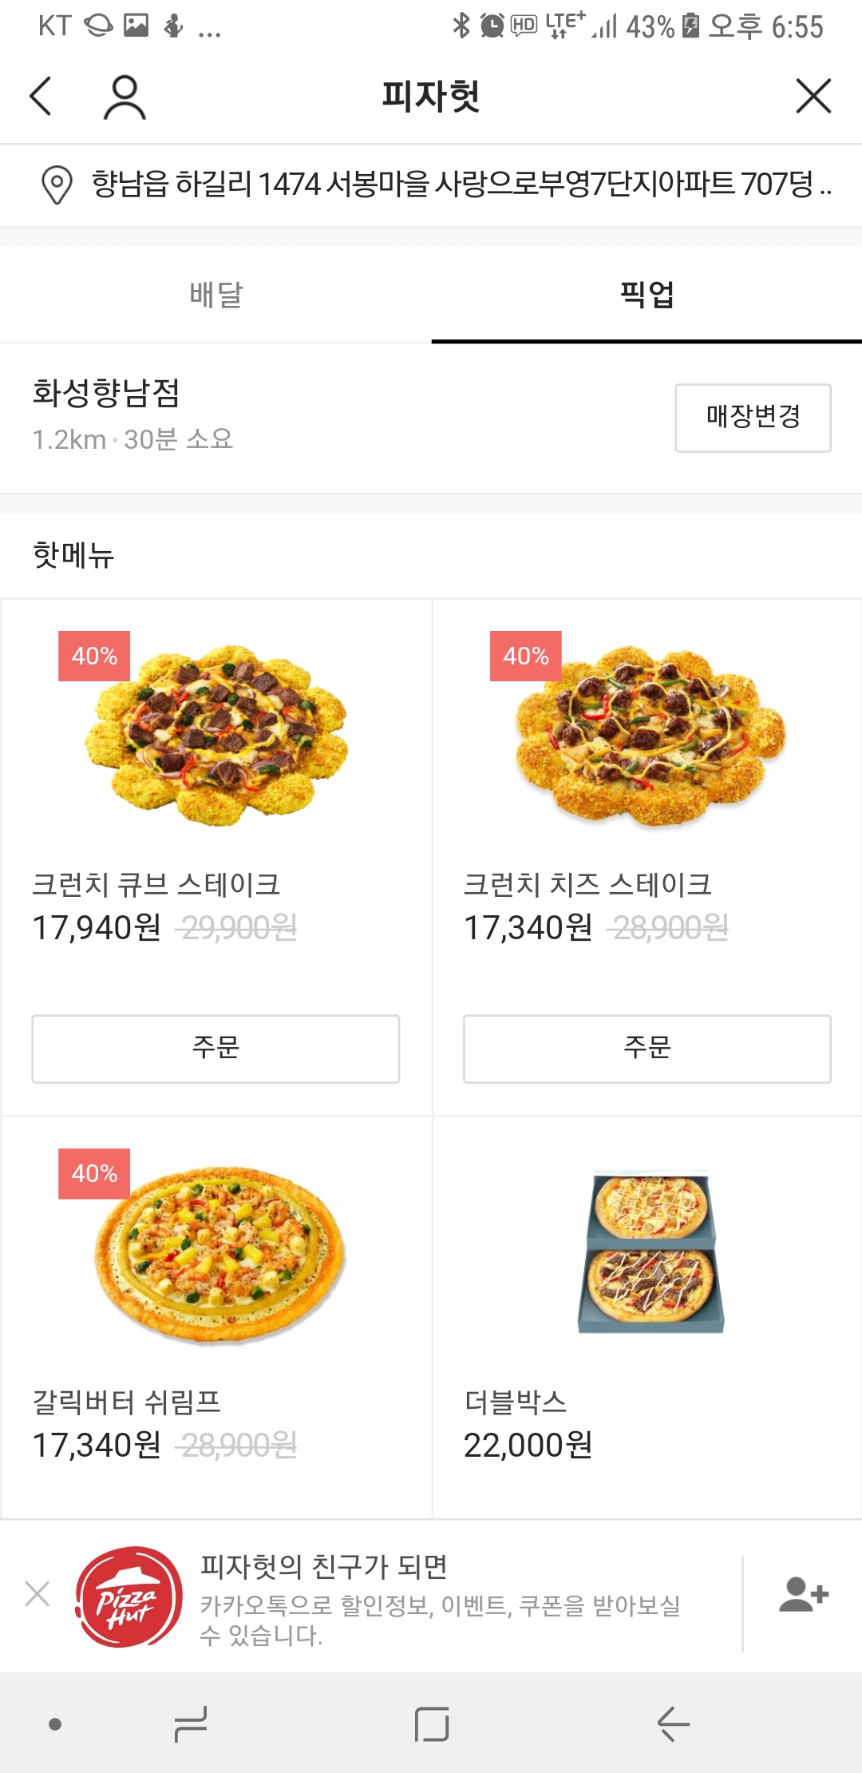Open the 더블박스 product image

(x=650, y=1251)
